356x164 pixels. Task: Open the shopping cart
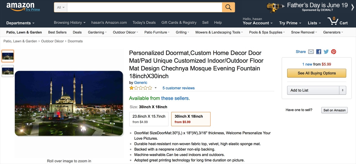[338, 22]
